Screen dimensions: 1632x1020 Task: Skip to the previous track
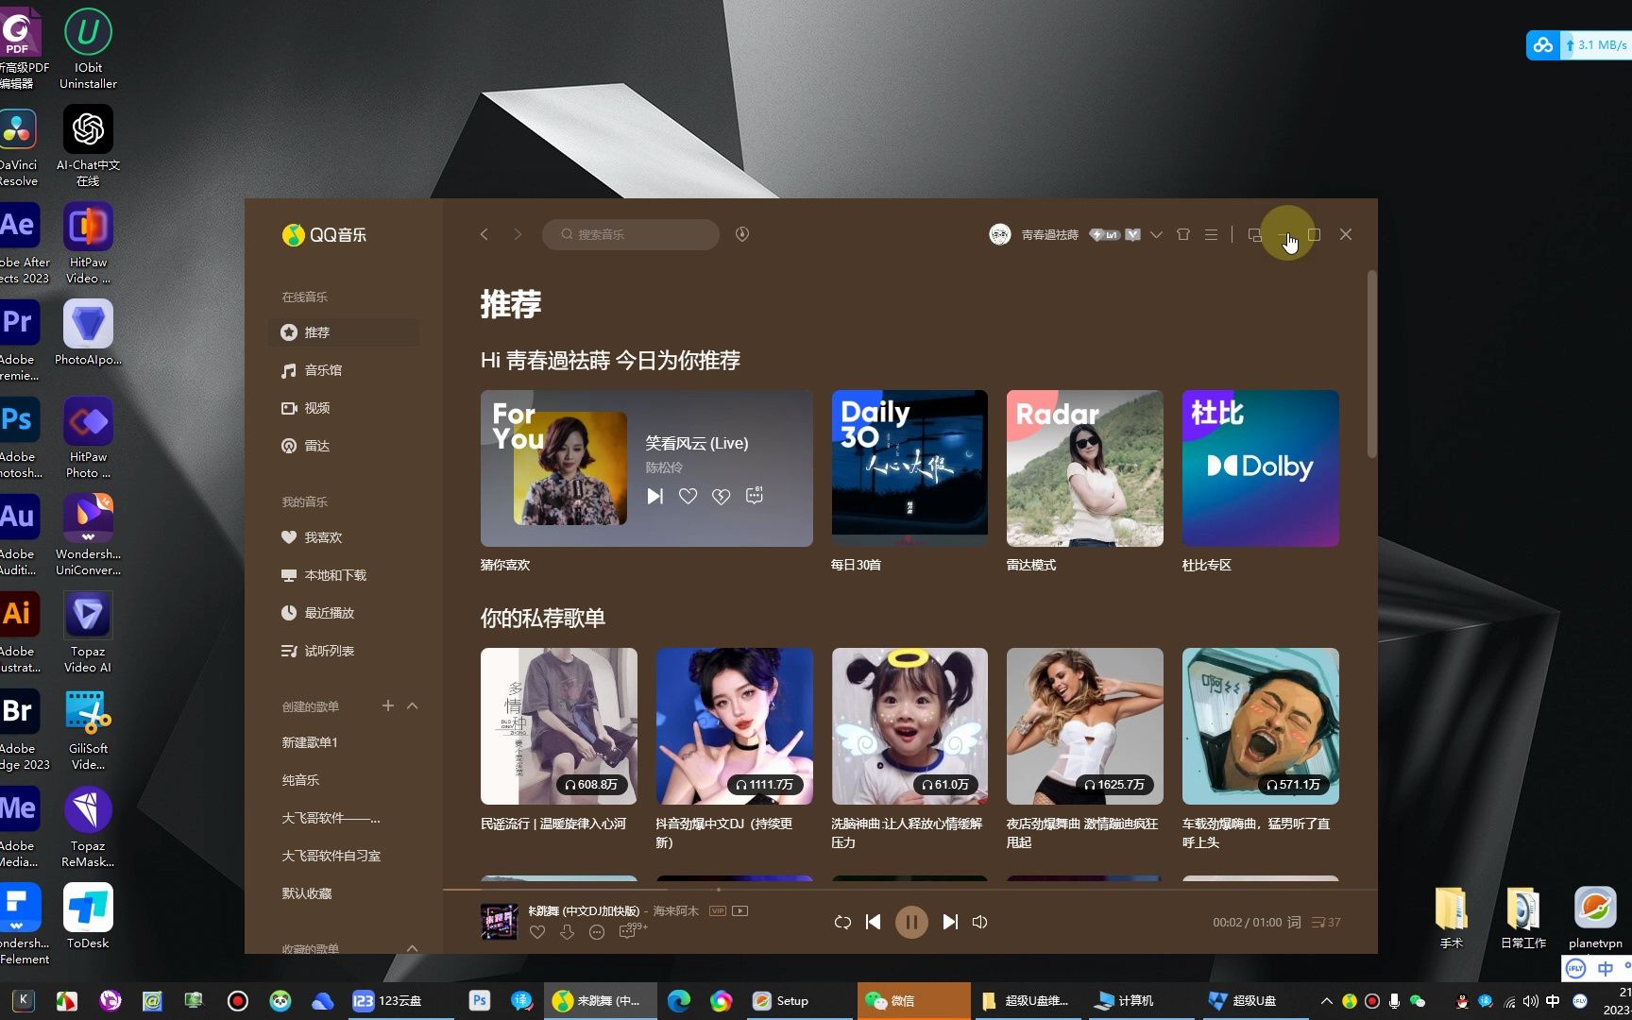click(x=874, y=922)
